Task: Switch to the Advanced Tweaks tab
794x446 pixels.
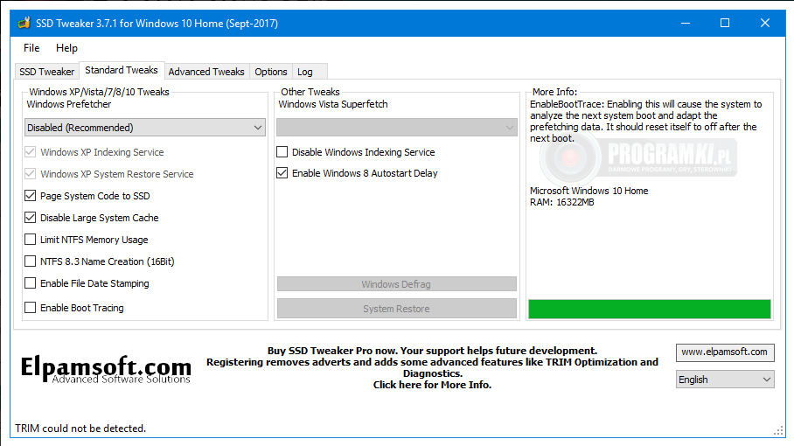Action: point(206,72)
